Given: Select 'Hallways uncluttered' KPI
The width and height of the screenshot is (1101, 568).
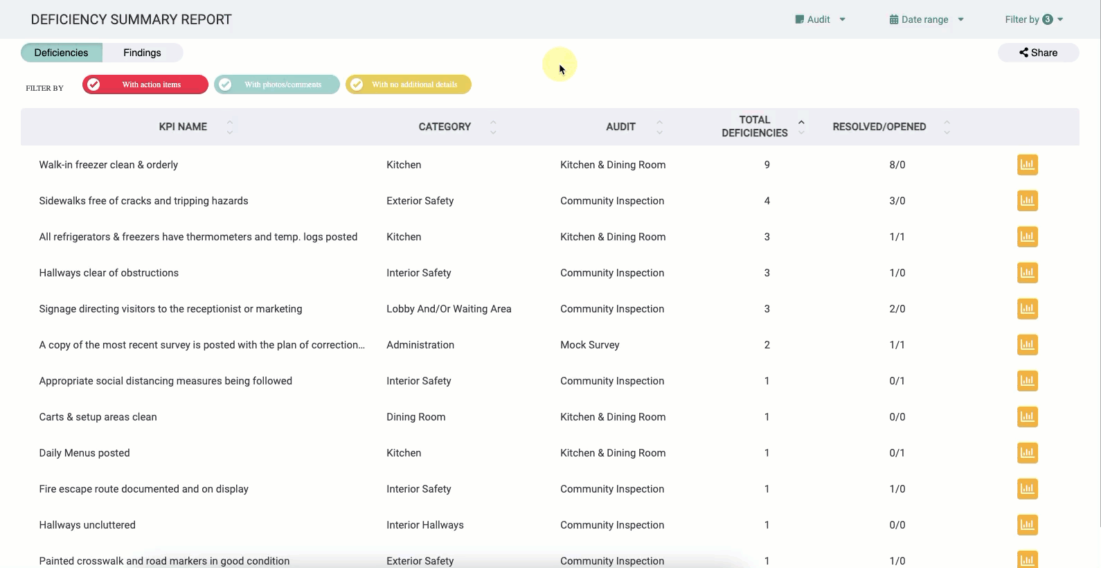Looking at the screenshot, I should [87, 525].
